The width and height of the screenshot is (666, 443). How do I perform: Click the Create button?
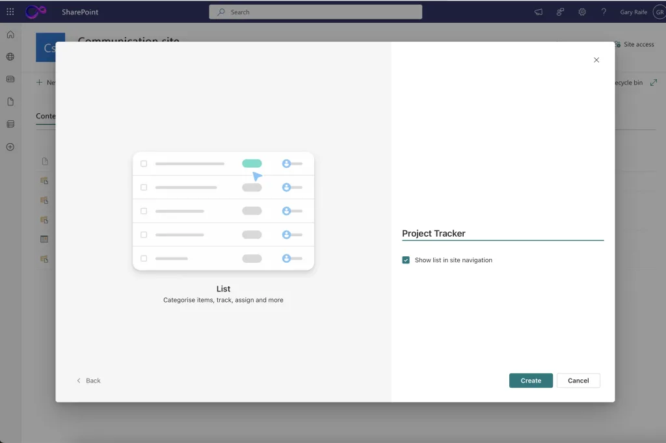click(531, 381)
